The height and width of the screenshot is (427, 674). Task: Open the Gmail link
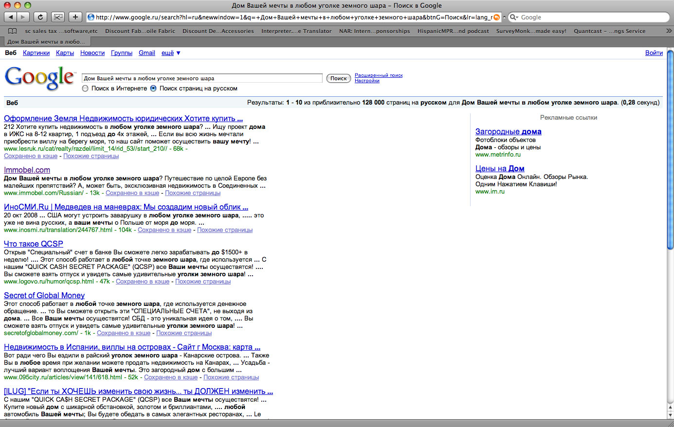point(147,53)
